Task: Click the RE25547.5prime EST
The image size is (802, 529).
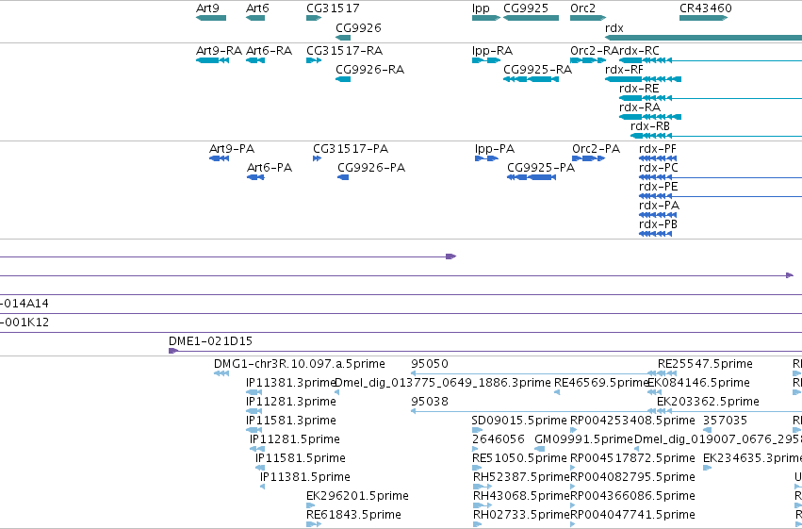Action: 667,373
